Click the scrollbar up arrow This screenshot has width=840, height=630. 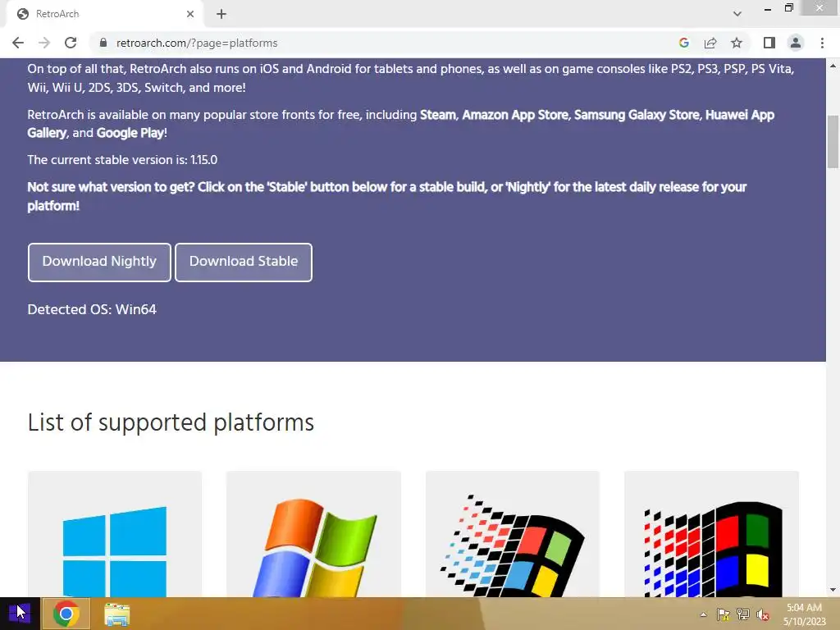[x=833, y=66]
